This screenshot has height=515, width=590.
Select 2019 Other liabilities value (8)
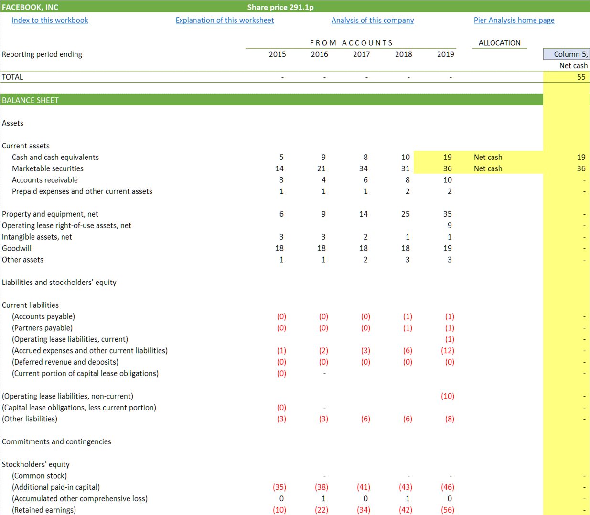tap(450, 419)
